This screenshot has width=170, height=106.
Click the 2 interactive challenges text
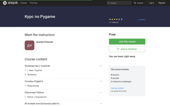(121, 81)
